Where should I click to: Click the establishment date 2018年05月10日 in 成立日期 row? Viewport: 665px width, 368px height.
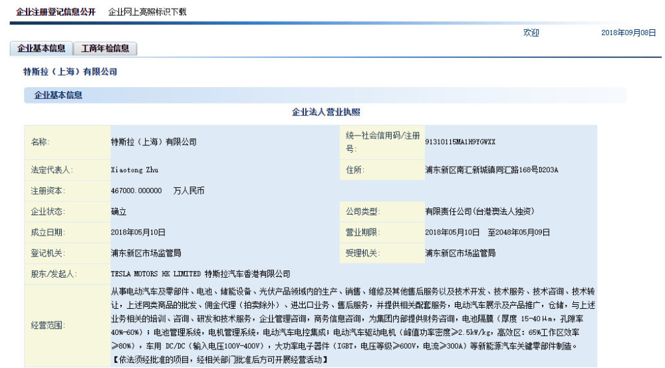[x=138, y=232]
